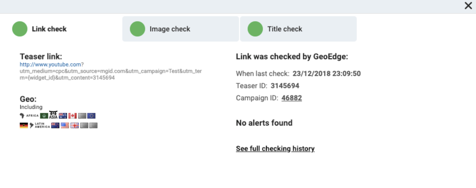This screenshot has width=476, height=188.
Task: Click the Asia region geo icon
Action: click(x=53, y=115)
